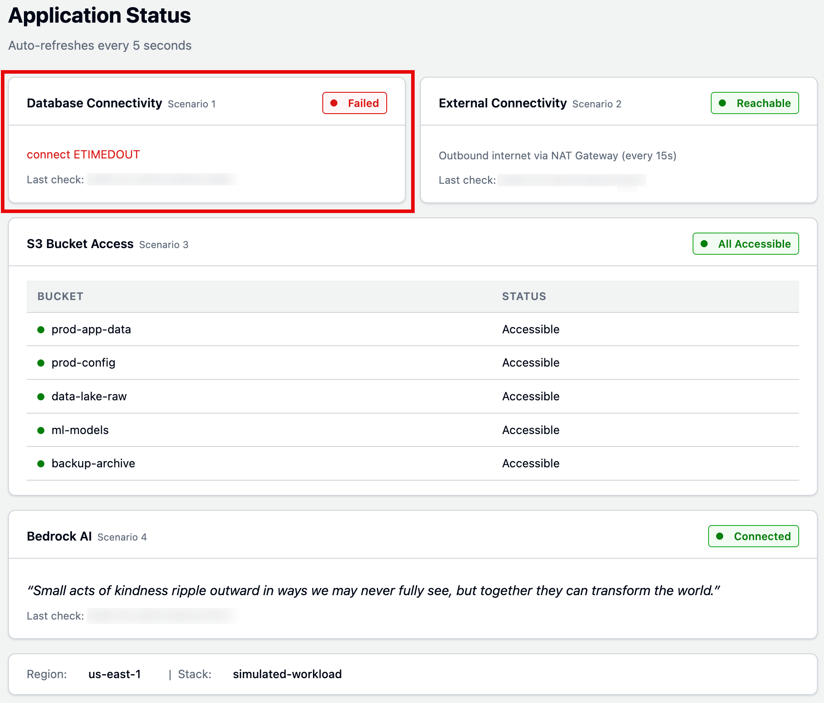Open the Database Connectivity card title
Viewport: 824px width, 703px height.
(x=95, y=103)
